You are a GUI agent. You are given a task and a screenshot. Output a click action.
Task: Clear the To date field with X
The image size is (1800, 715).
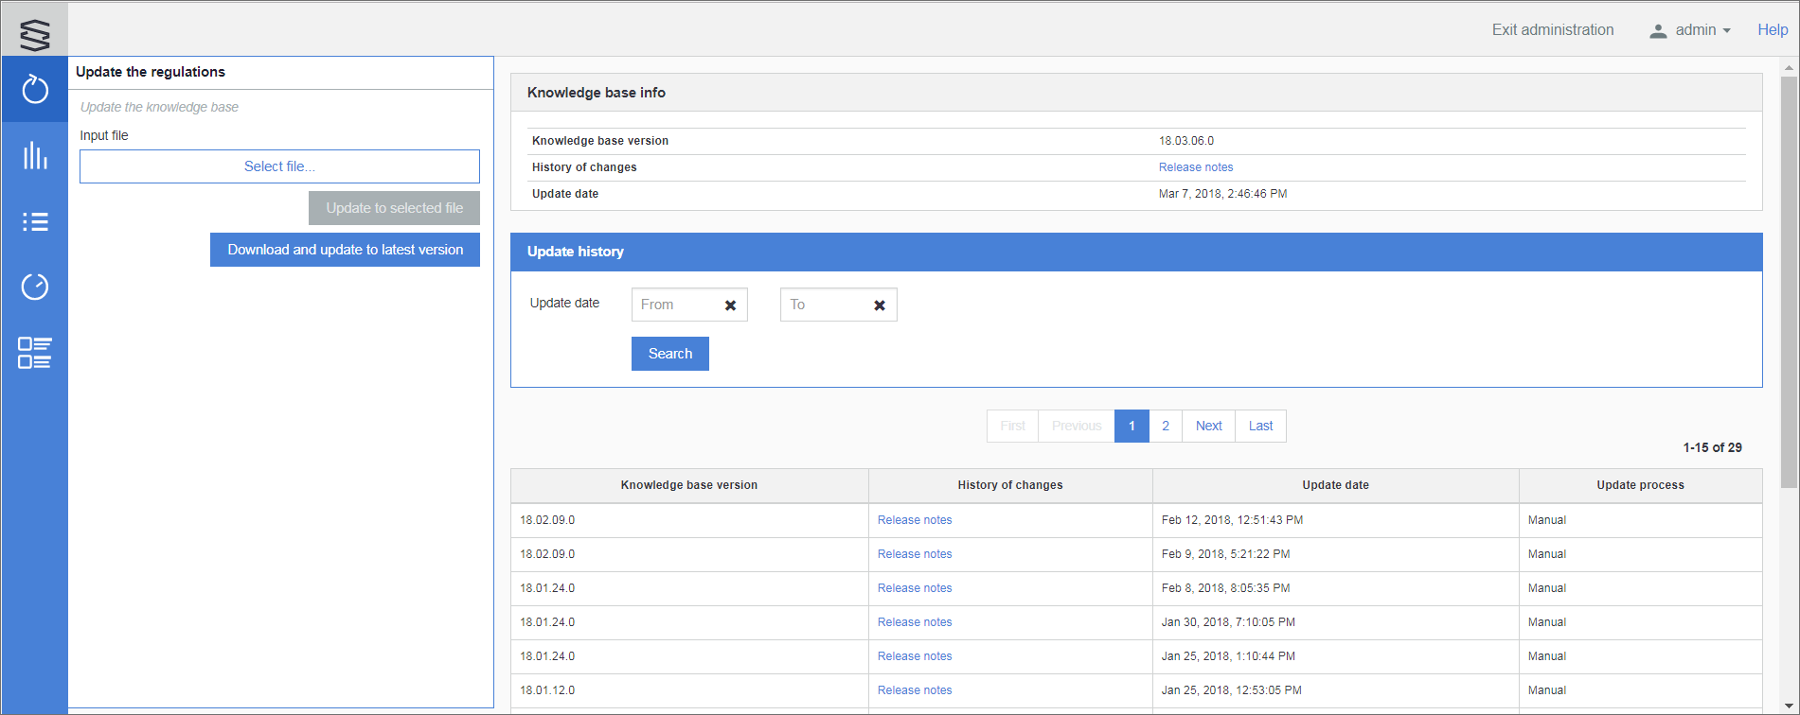tap(880, 305)
